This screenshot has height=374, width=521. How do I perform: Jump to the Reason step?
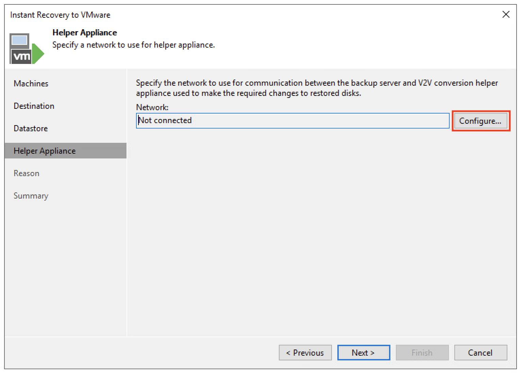[x=27, y=173]
